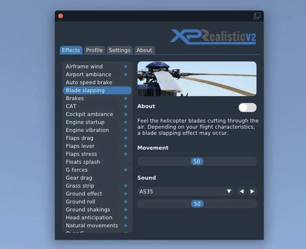Click the blue dot beside Cockpit ambiance
Screen dimensions: 306x249
click(x=126, y=114)
